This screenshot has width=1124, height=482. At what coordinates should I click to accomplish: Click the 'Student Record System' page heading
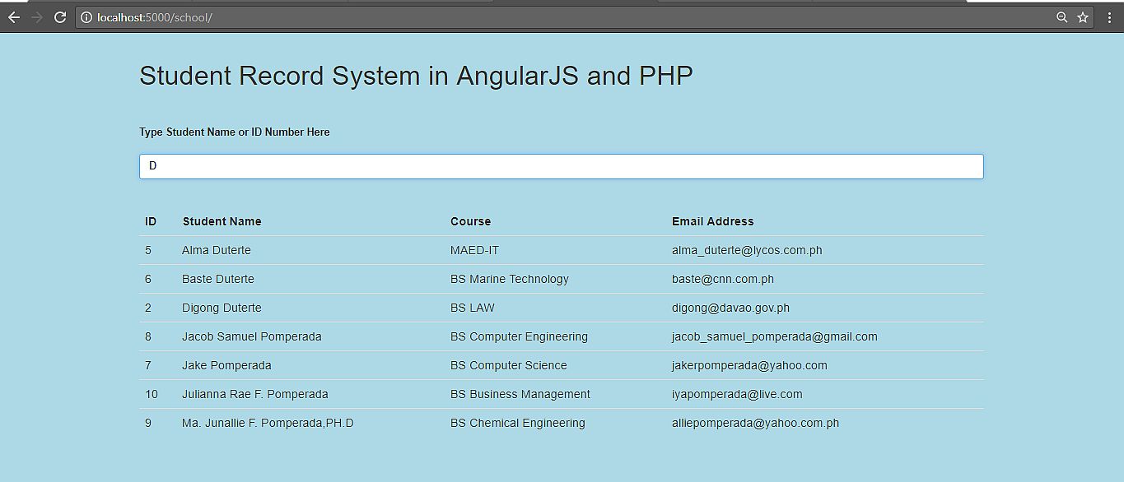pos(417,76)
